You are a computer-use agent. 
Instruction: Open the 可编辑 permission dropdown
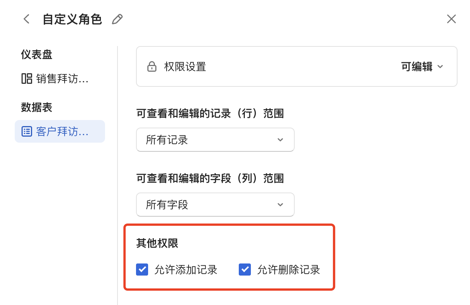pyautogui.click(x=422, y=67)
